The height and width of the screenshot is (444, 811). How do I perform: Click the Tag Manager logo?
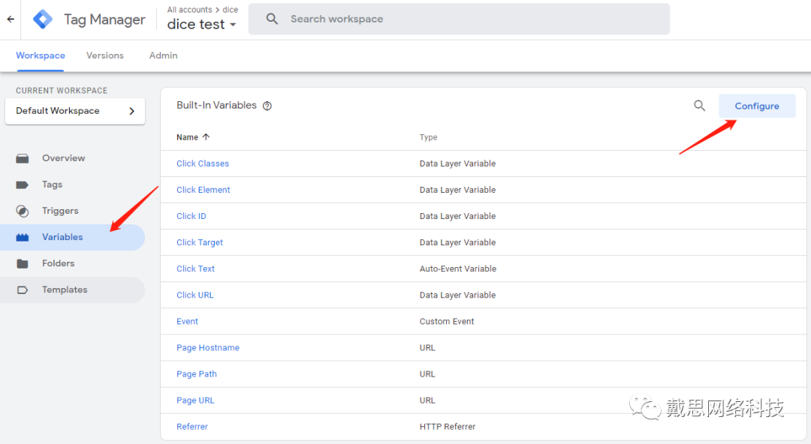pyautogui.click(x=43, y=19)
